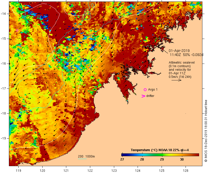Click the '01-Apr-2019' date text
Viewport: 209px width, 173px height.
(179, 51)
